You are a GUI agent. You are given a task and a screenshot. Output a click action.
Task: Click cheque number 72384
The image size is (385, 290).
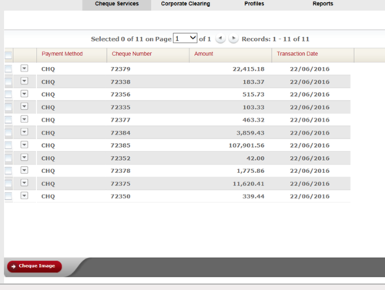tap(120, 133)
